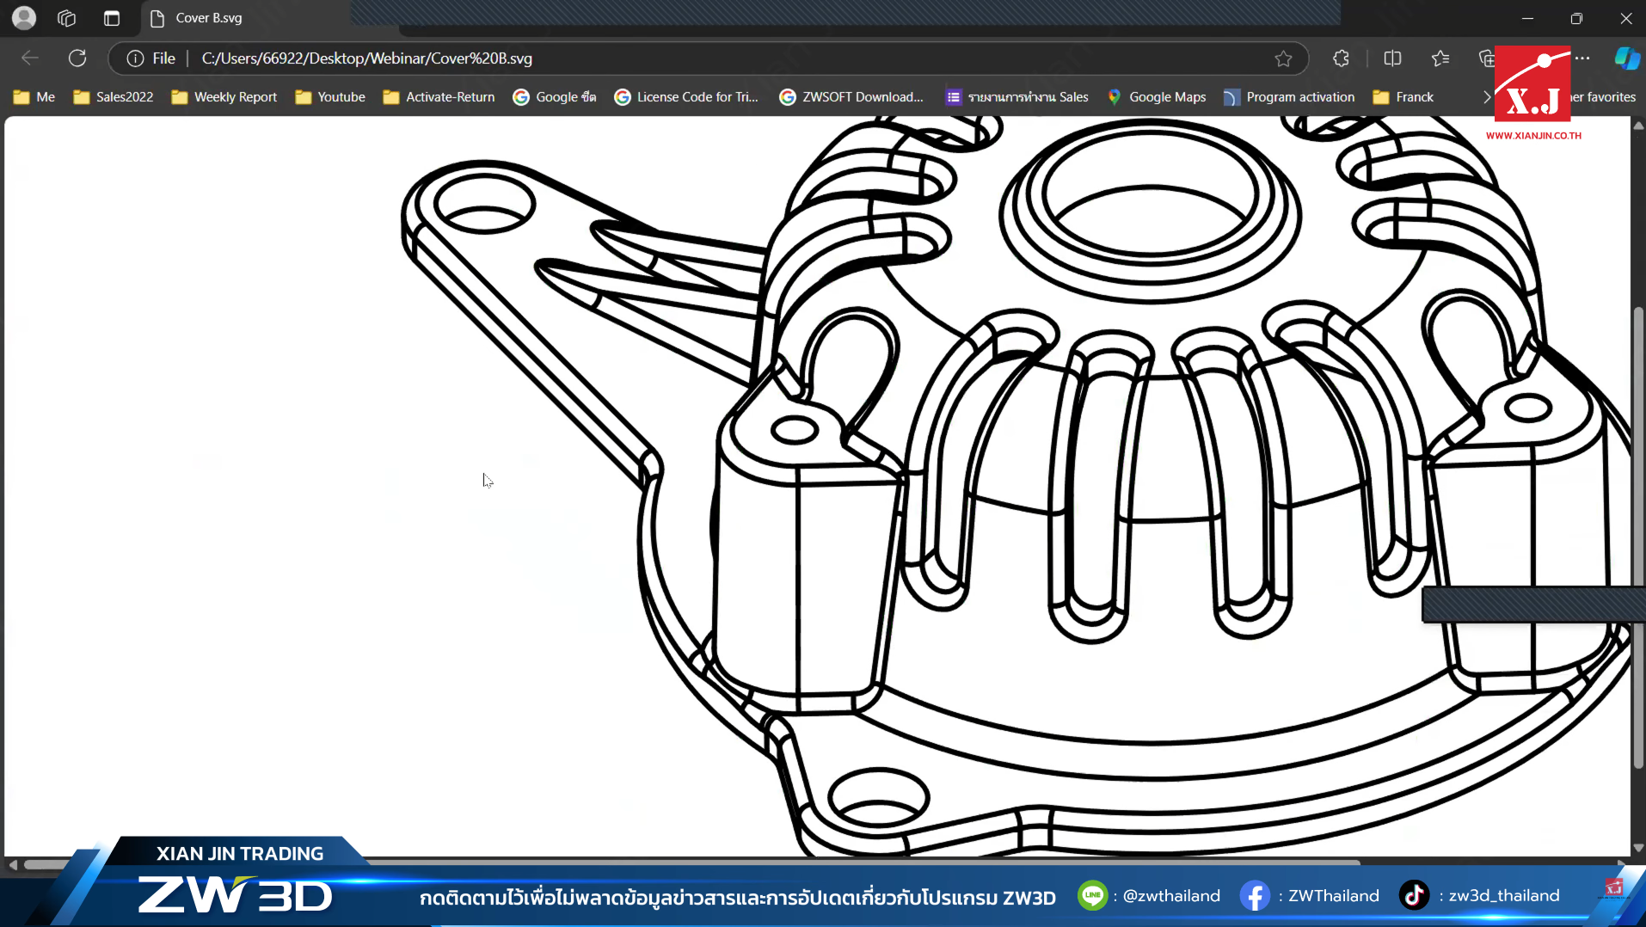
Task: Add this page to favorites star
Action: click(x=1283, y=58)
